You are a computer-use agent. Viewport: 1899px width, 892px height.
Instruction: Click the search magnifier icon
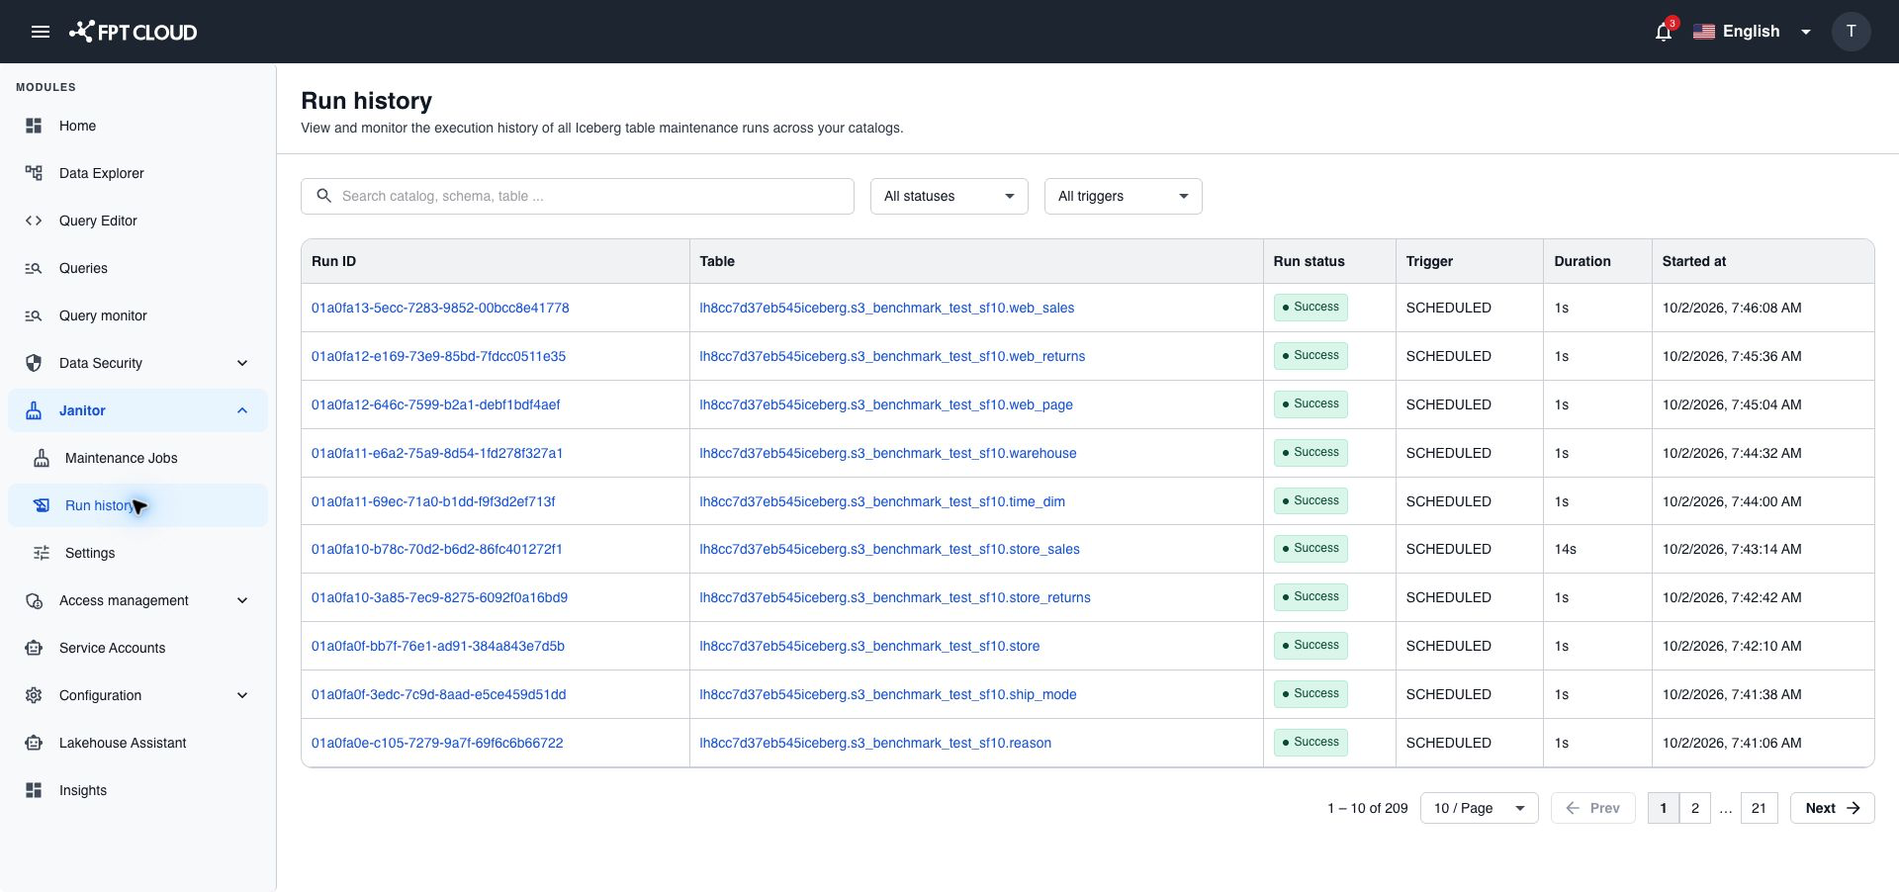point(323,196)
